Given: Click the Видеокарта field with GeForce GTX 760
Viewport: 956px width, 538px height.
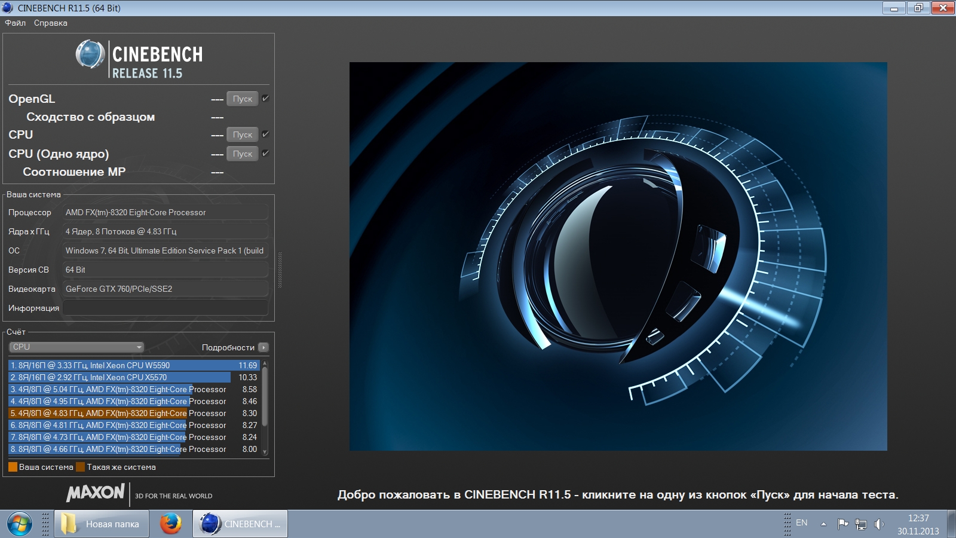Looking at the screenshot, I should coord(166,289).
